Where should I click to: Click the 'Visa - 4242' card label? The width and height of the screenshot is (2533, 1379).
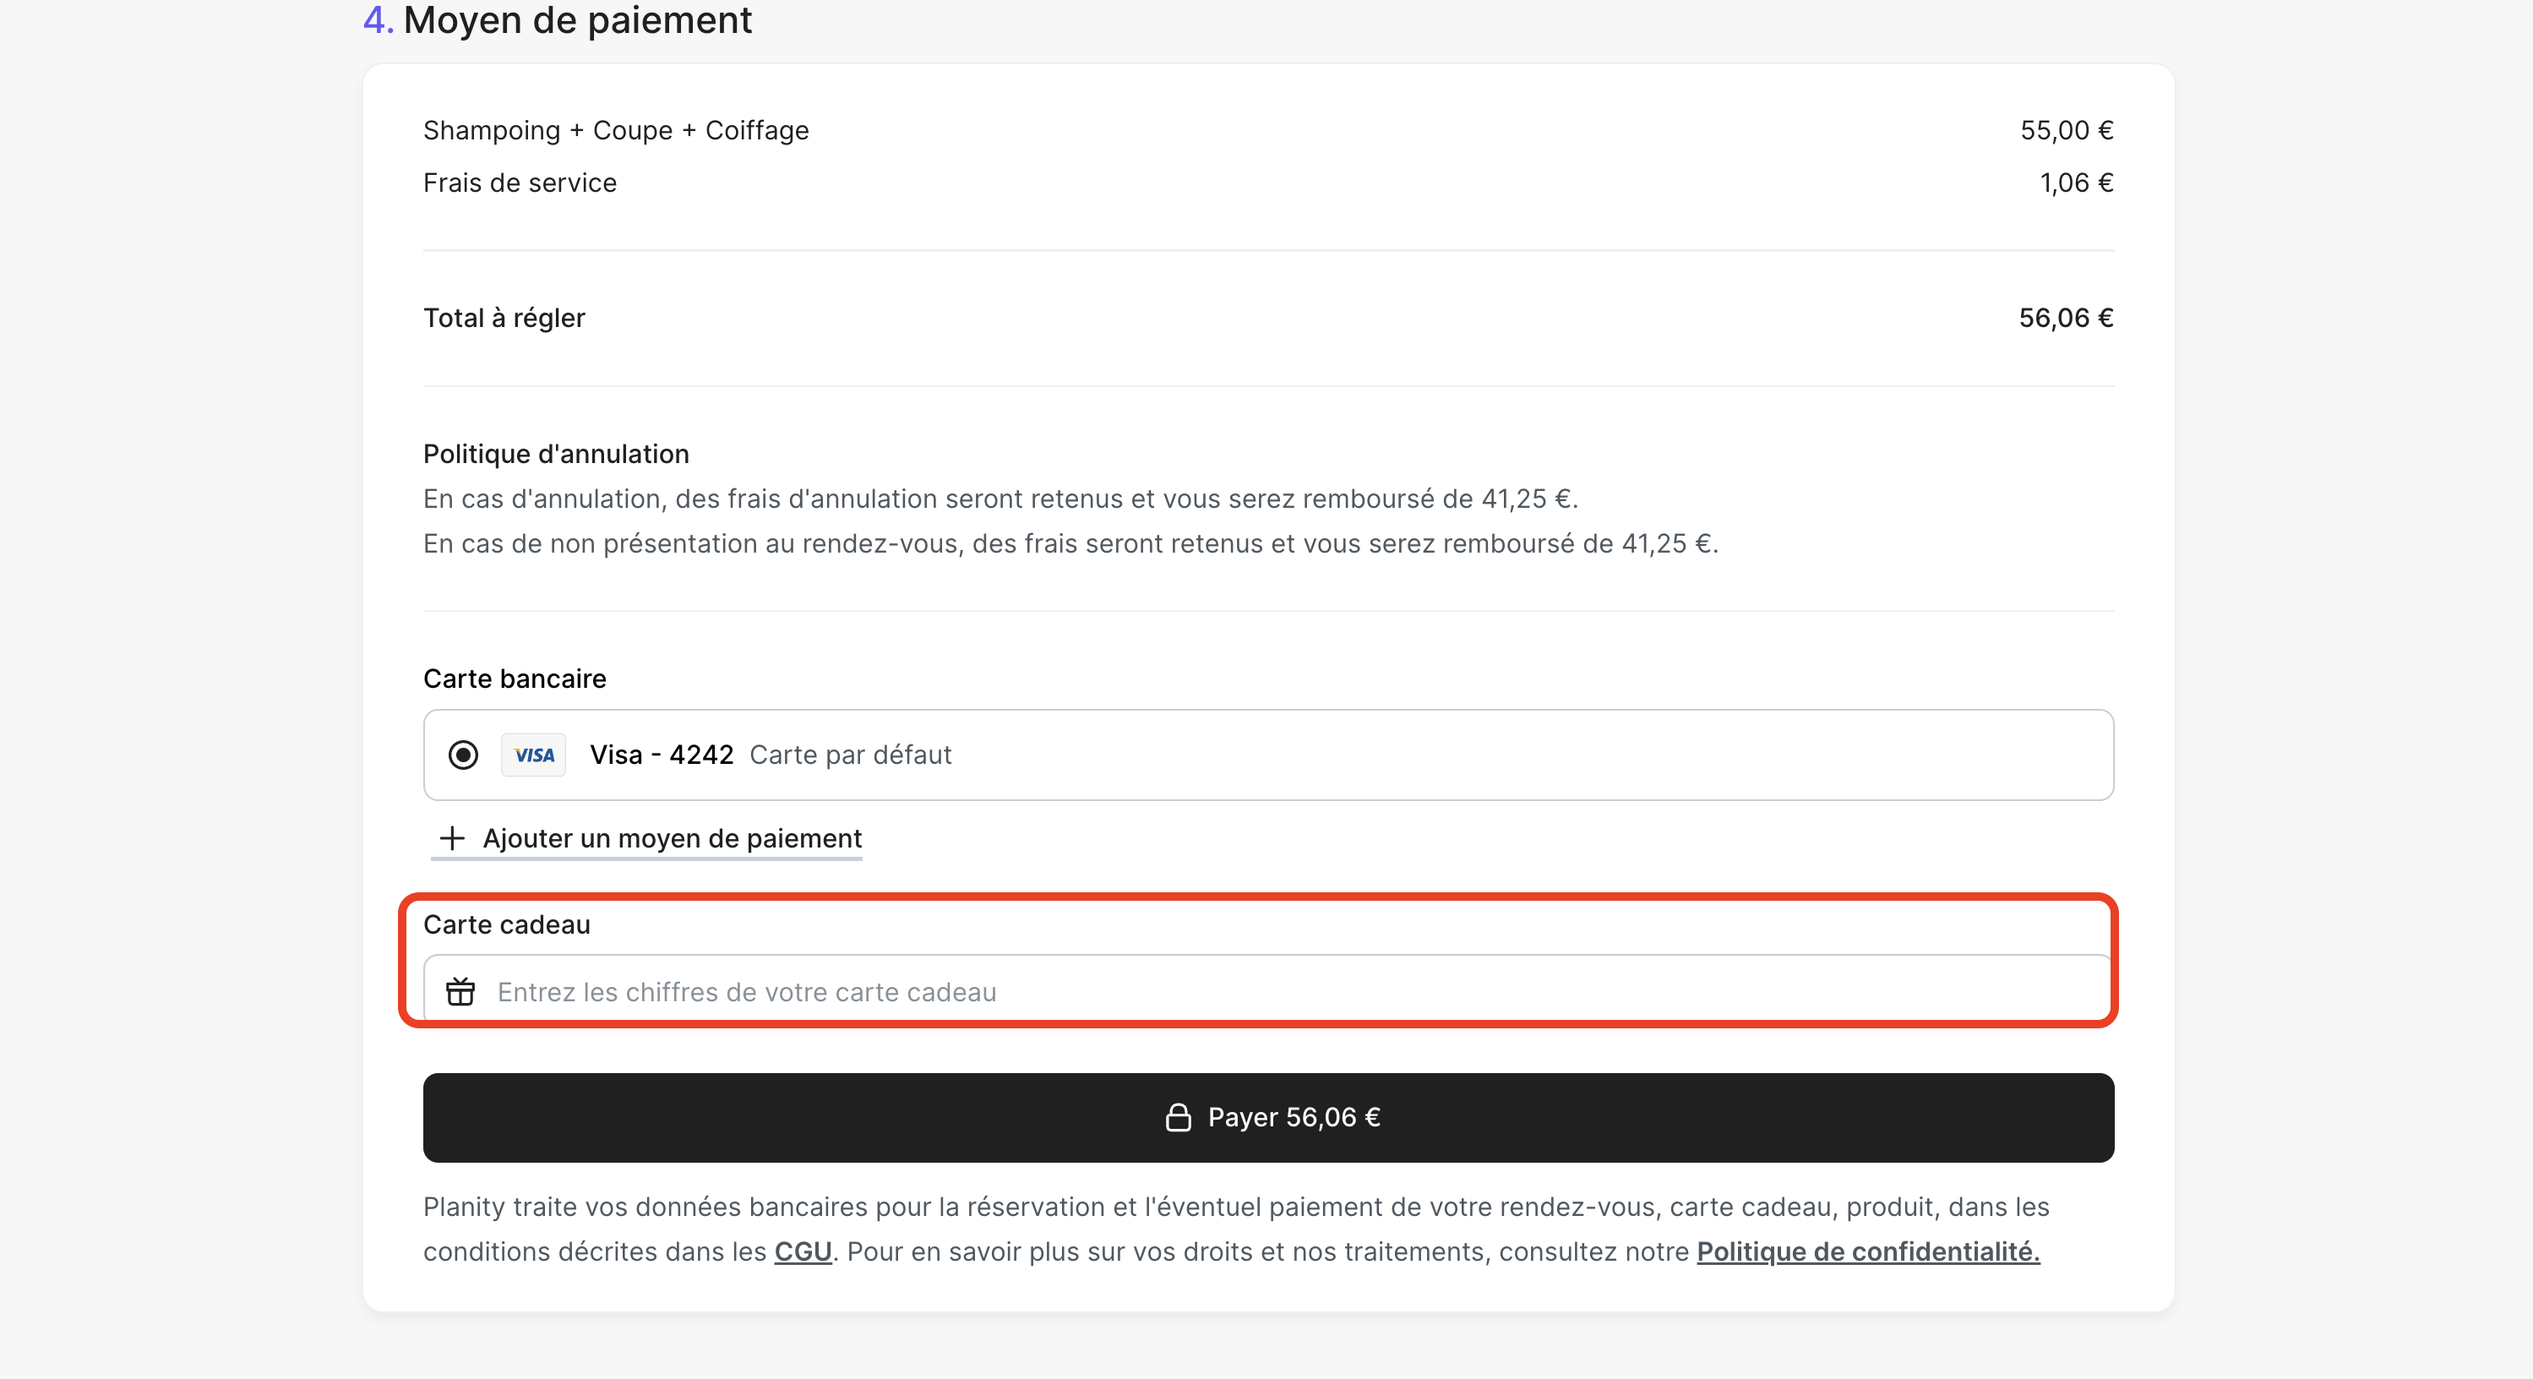(661, 755)
